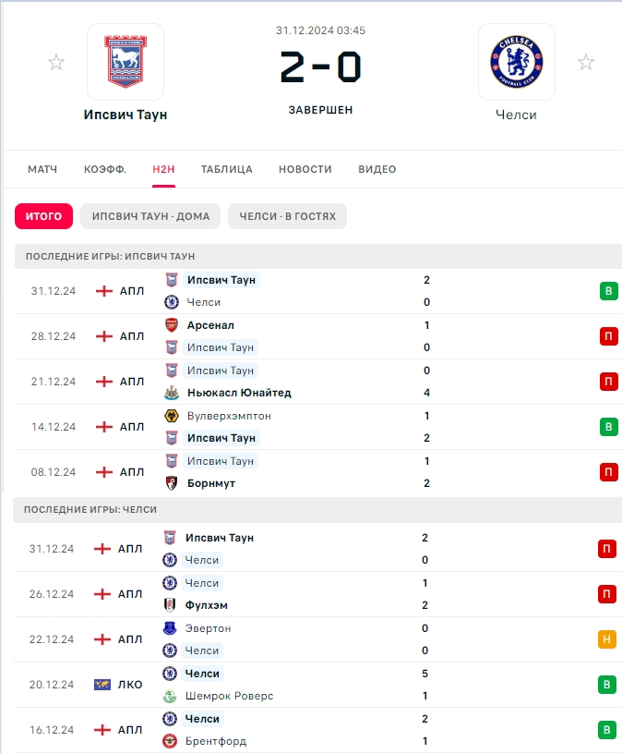Click the Newcastle United crest icon
The width and height of the screenshot is (622, 754).
(172, 393)
